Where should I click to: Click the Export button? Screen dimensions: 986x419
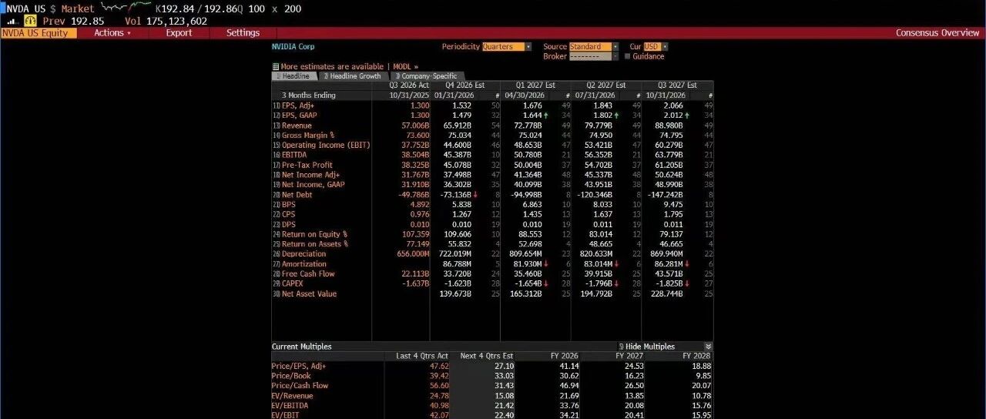[x=179, y=33]
